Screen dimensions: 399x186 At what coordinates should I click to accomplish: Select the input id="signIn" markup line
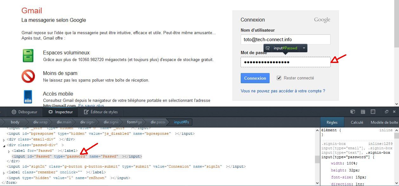[x=126, y=167]
